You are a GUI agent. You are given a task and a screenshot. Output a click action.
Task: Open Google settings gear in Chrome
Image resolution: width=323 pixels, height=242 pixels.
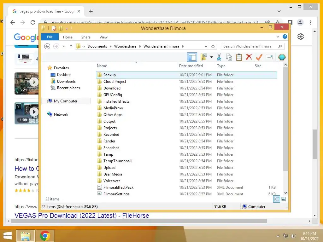(300, 37)
